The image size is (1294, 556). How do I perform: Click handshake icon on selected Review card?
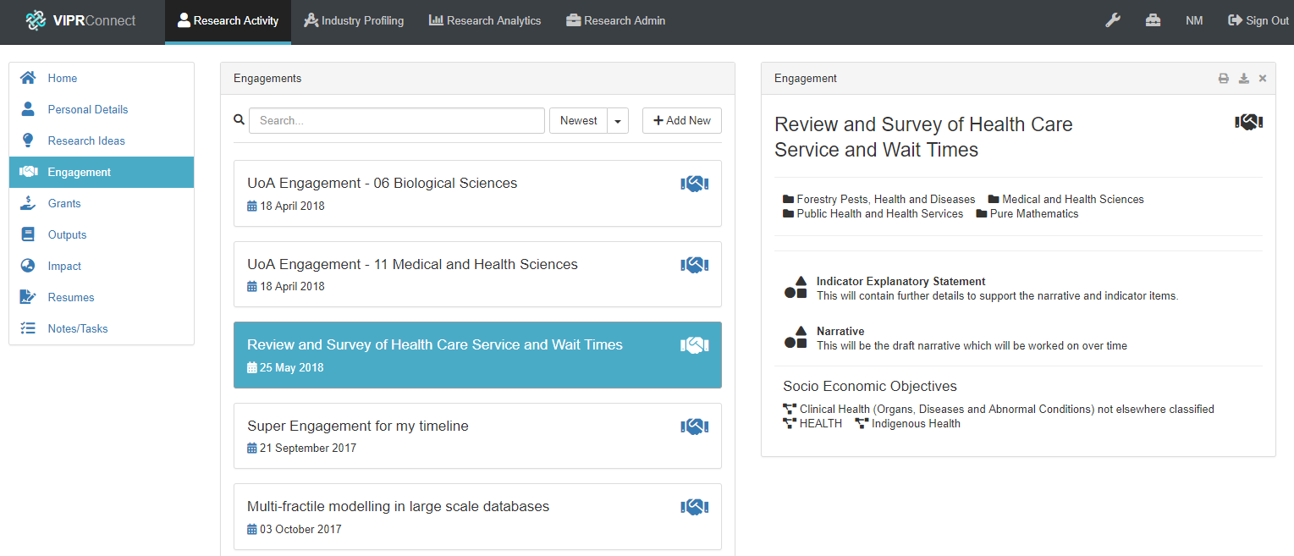tap(694, 345)
